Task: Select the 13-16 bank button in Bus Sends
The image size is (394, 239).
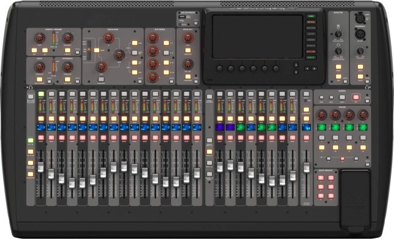Action: click(166, 72)
